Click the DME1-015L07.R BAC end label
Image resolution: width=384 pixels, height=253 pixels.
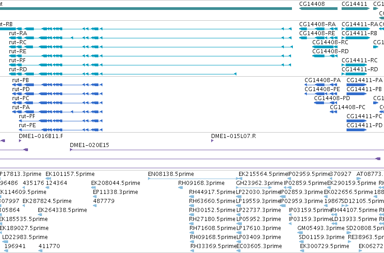(233, 136)
